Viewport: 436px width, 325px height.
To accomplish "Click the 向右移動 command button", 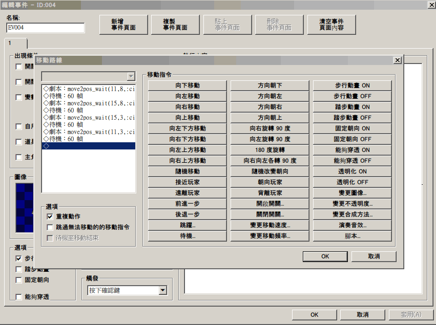I will click(x=188, y=107).
